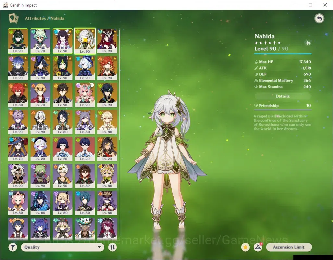Click the sparkle icon beside Nahida's name
The image size is (333, 260).
(308, 43)
